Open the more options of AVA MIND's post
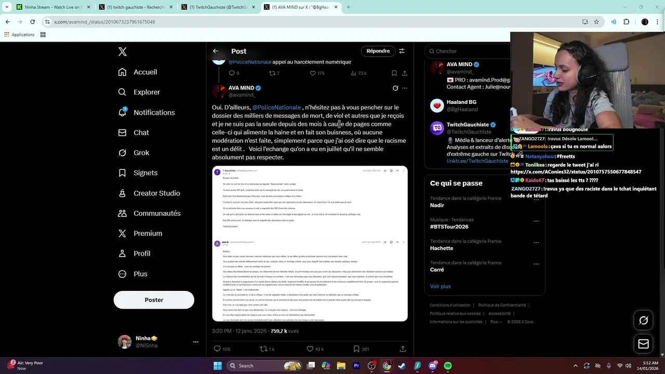665x374 pixels. point(405,88)
